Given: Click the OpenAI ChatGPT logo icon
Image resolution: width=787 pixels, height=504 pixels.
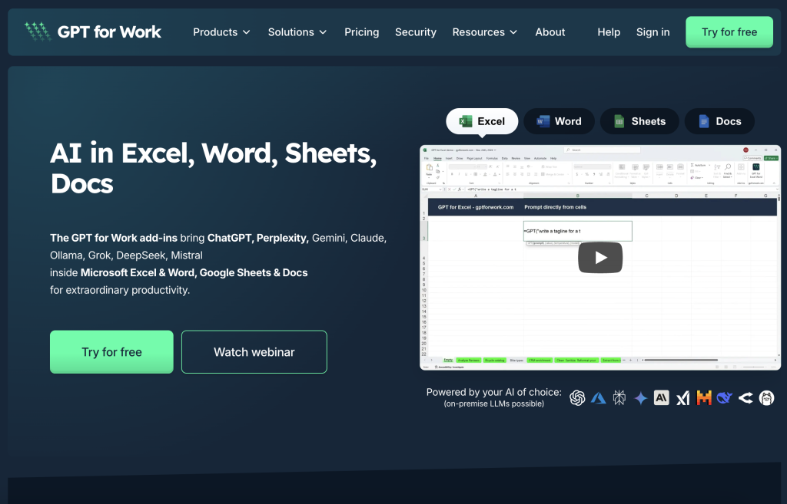Looking at the screenshot, I should (x=577, y=398).
